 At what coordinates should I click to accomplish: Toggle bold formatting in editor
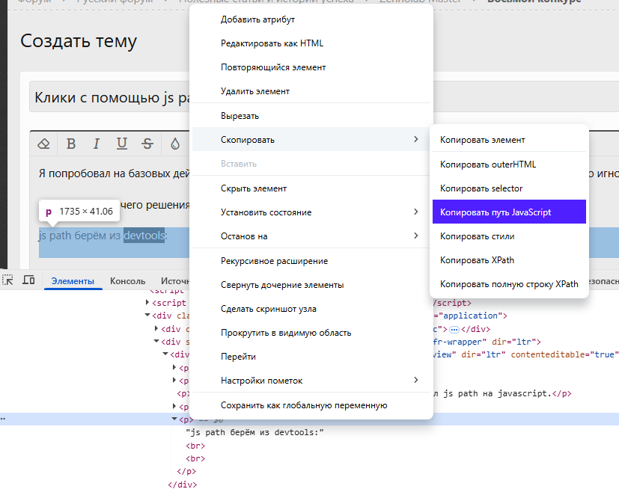click(x=71, y=144)
